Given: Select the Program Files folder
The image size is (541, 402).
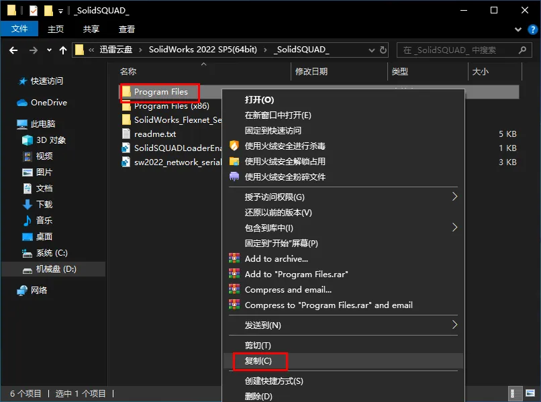Looking at the screenshot, I should [161, 92].
